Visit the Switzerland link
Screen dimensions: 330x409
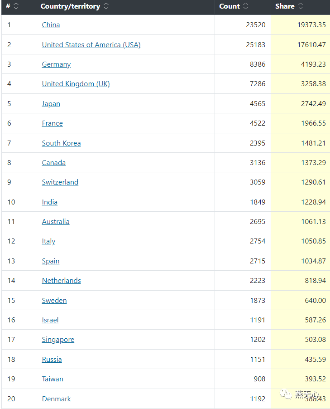(60, 182)
